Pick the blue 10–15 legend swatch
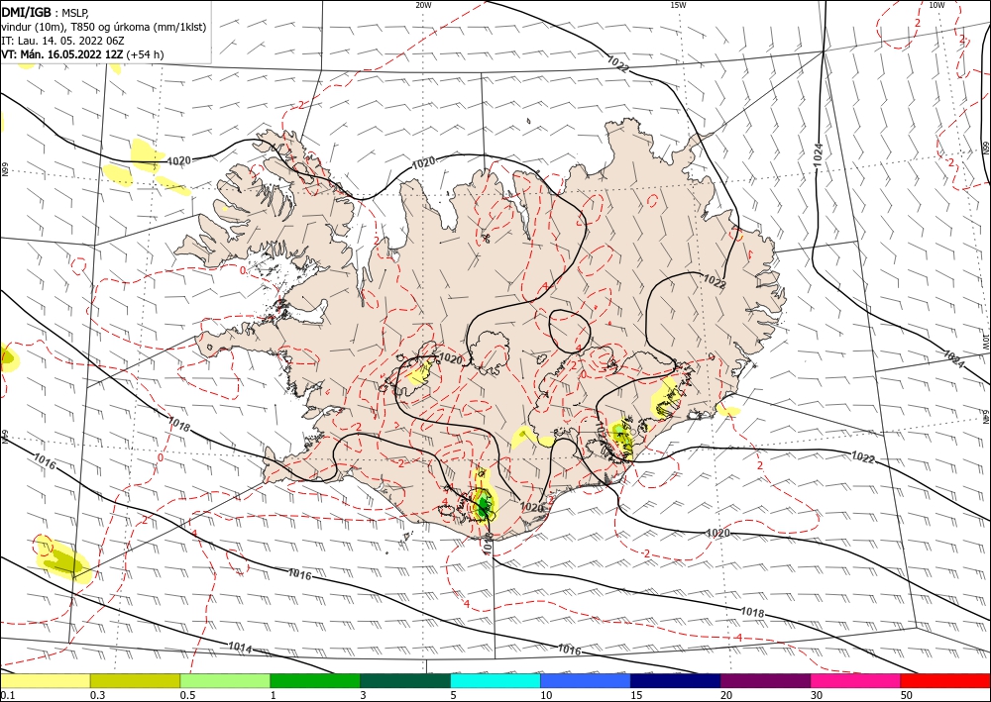Image resolution: width=991 pixels, height=702 pixels. point(586,680)
